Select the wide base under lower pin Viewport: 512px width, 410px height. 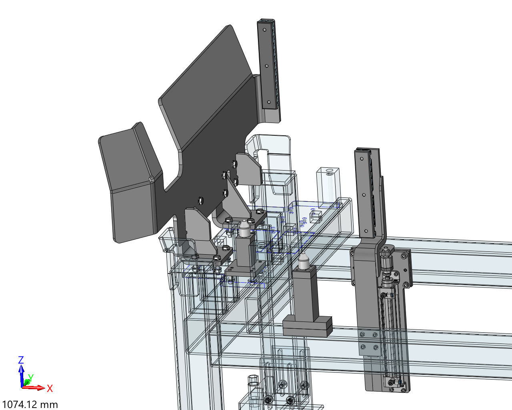click(307, 326)
